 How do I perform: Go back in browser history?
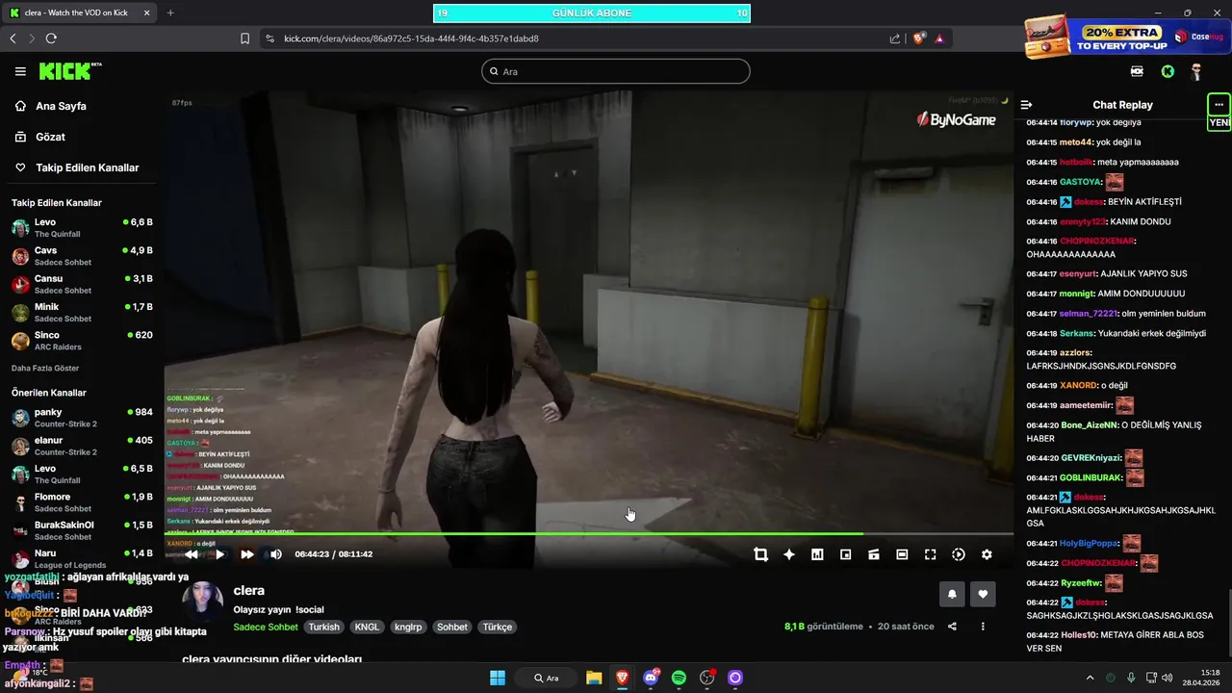[x=13, y=38]
